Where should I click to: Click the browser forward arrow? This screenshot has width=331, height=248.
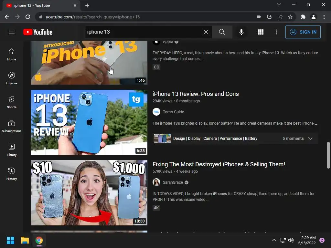(x=17, y=17)
